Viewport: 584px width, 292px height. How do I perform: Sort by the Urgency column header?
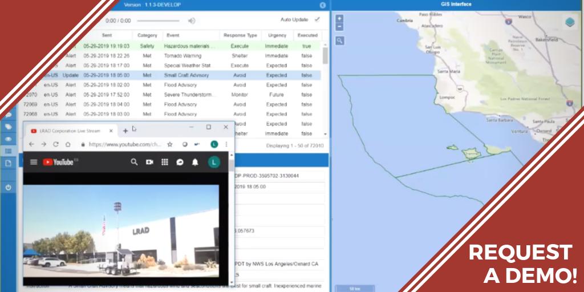tap(277, 35)
